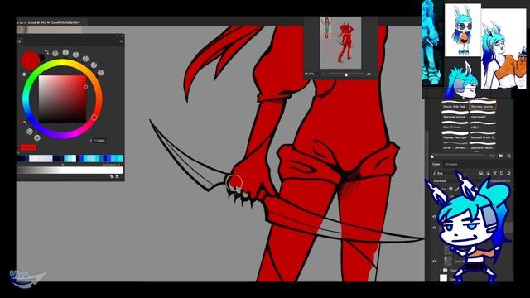
Task: Click the hue ring handle on color wheel
Action: pos(94,118)
